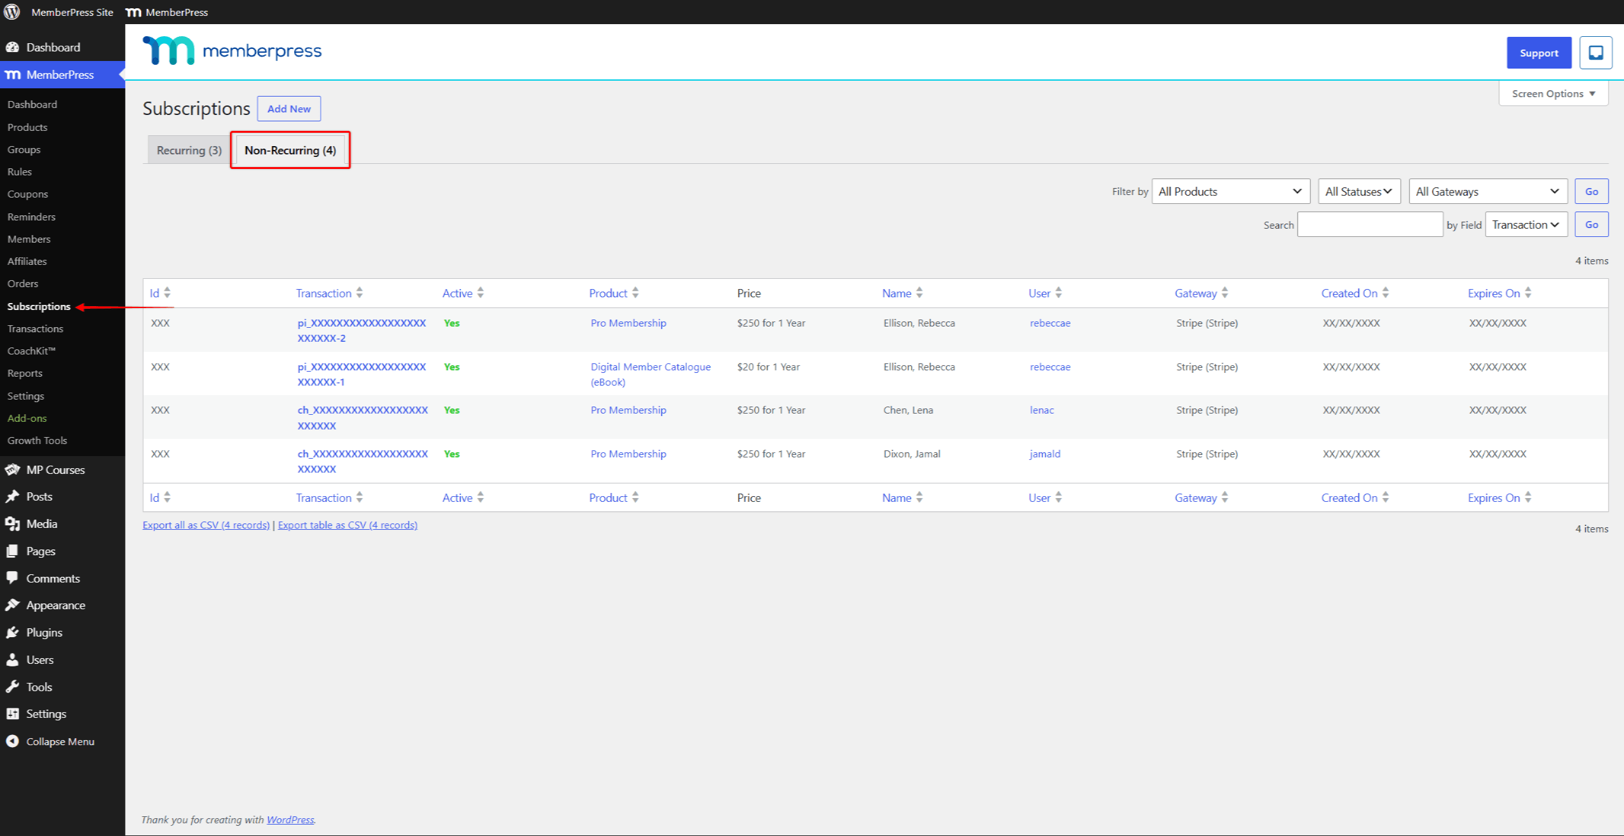
Task: Click the Media icon in sidebar
Action: 12,524
